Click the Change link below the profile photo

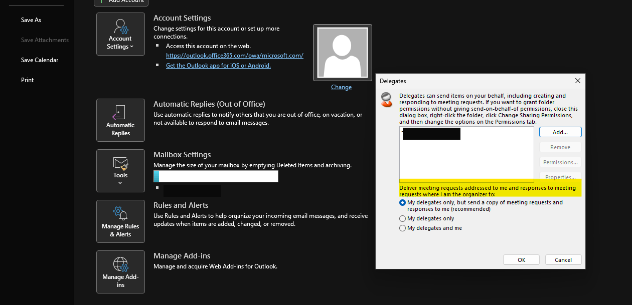pos(341,87)
